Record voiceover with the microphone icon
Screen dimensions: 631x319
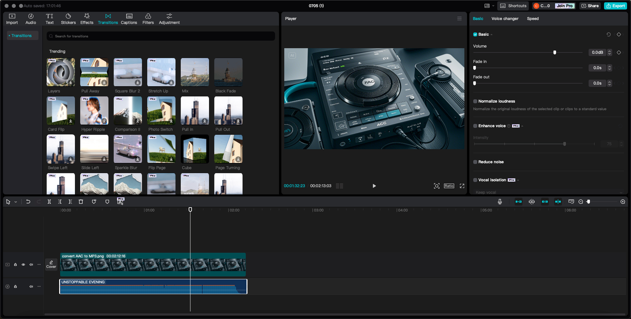[500, 202]
